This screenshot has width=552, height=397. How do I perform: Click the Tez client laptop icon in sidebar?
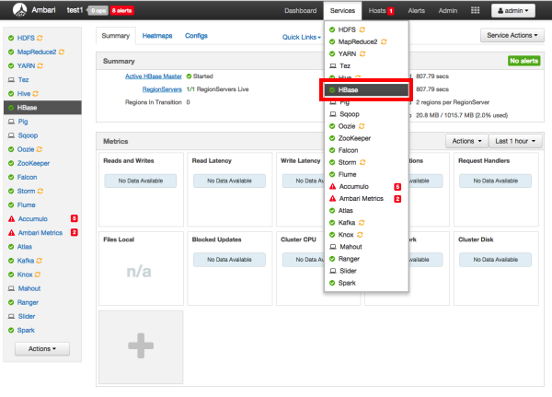(11, 80)
